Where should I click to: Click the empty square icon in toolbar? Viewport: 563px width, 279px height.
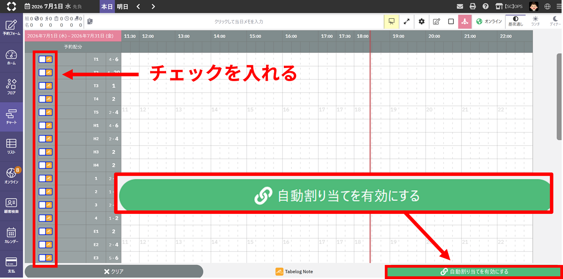451,22
